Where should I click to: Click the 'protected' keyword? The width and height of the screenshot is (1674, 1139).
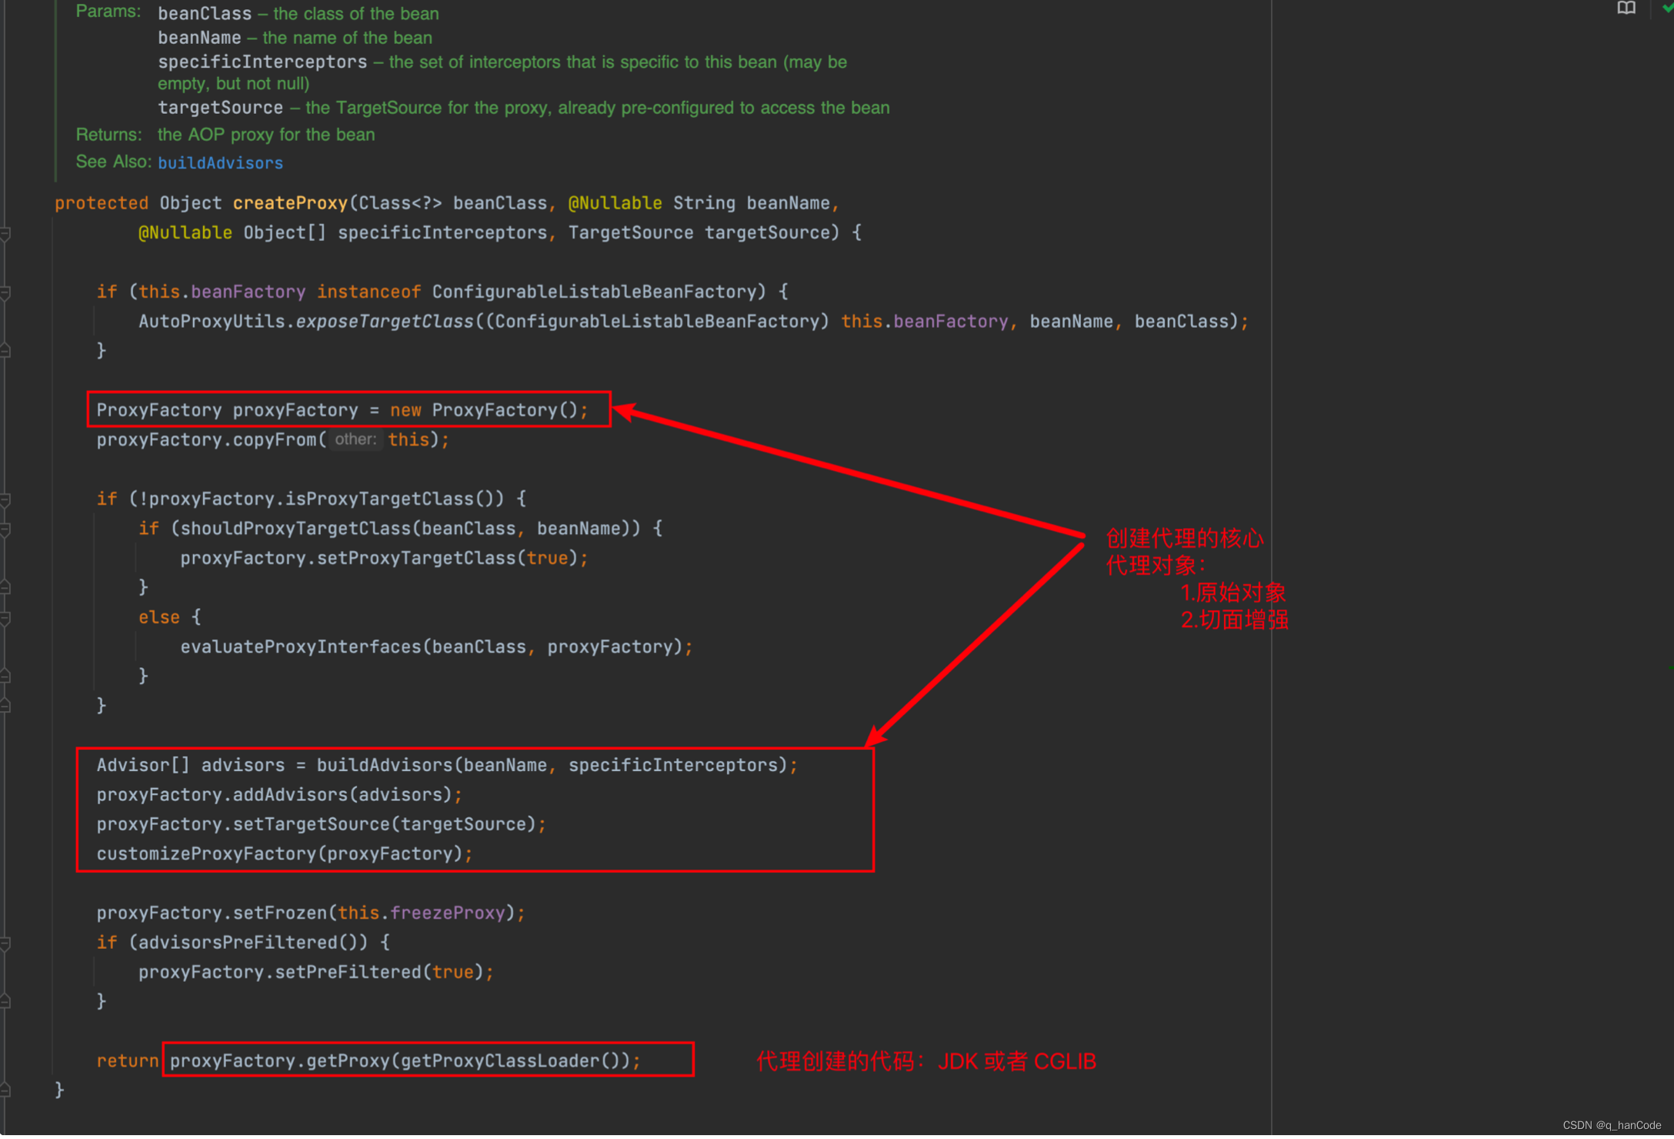tap(102, 203)
